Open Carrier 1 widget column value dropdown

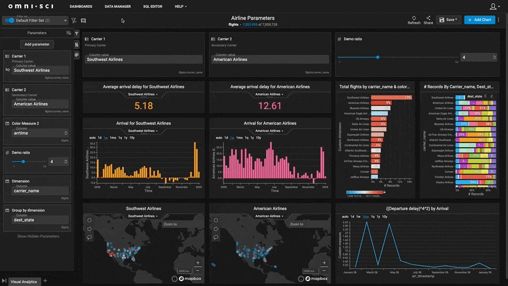pos(143,59)
